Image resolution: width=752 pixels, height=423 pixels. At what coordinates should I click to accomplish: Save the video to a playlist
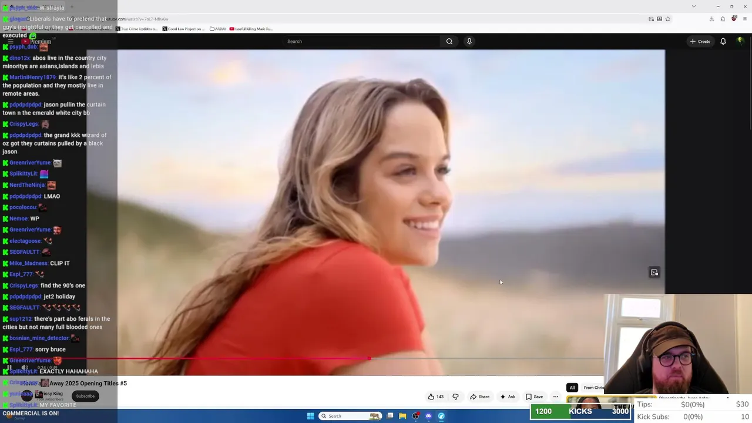pyautogui.click(x=534, y=397)
